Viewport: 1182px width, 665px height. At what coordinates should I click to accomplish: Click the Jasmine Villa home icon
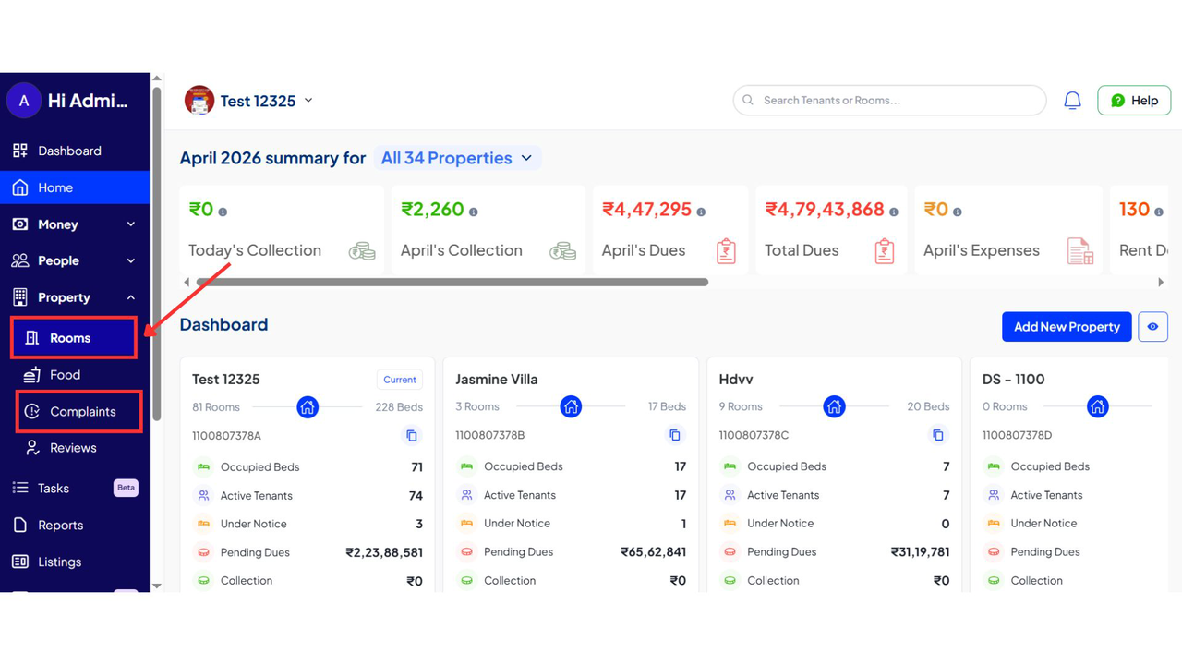pyautogui.click(x=571, y=406)
